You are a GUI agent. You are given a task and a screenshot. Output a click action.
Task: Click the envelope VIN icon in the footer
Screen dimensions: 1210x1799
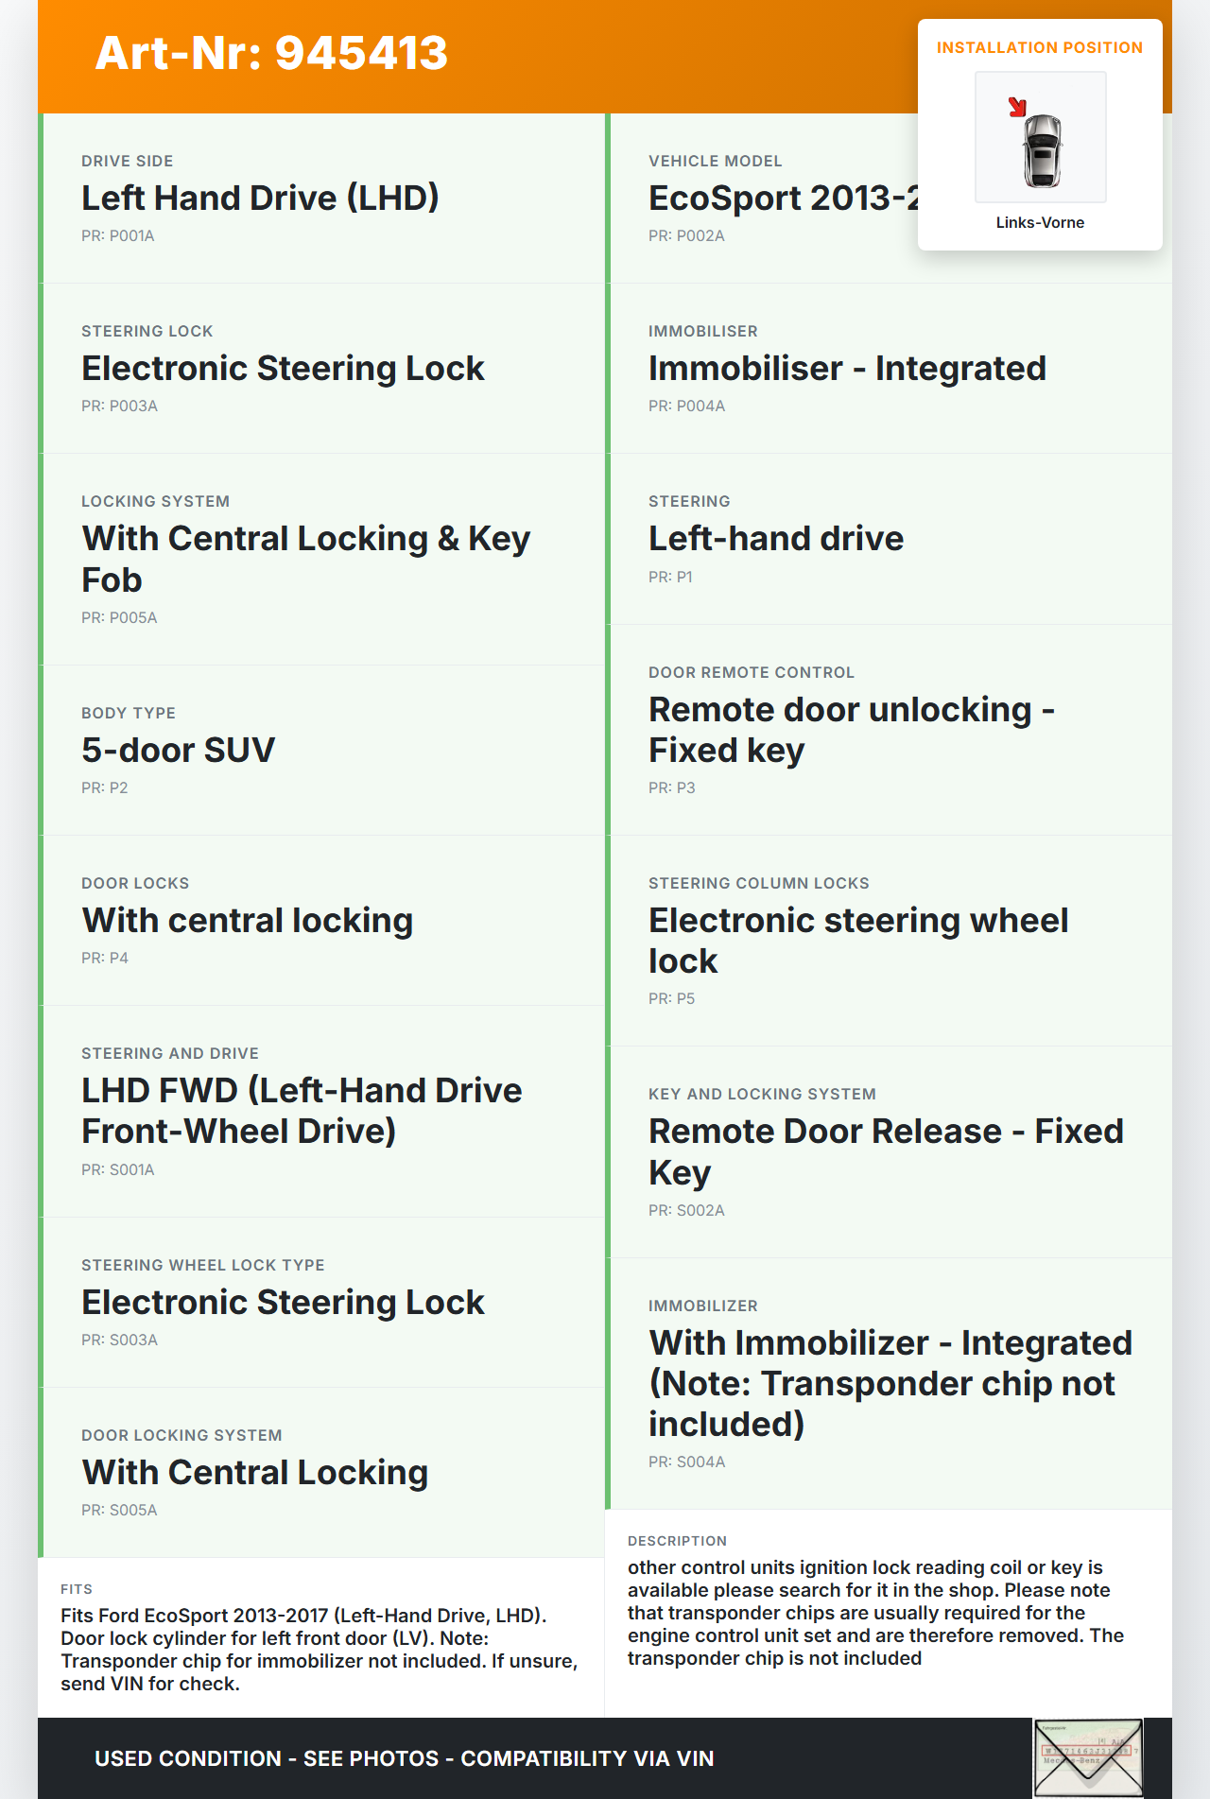coord(1087,1756)
